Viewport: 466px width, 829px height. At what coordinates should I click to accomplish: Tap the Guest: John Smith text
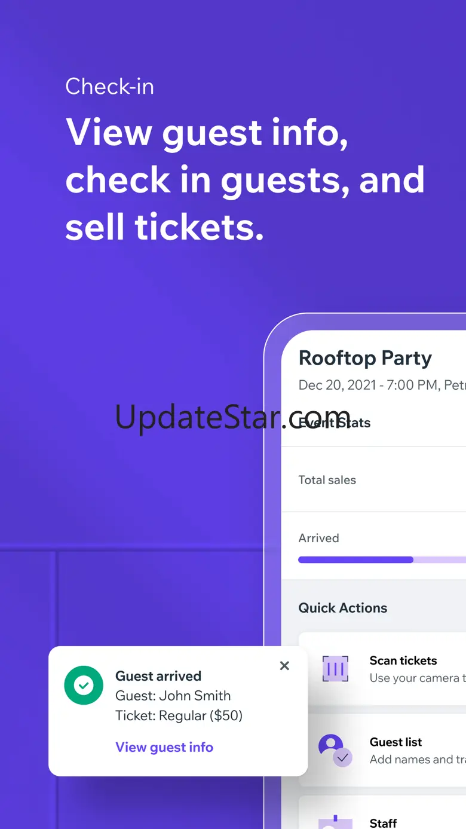pos(173,696)
